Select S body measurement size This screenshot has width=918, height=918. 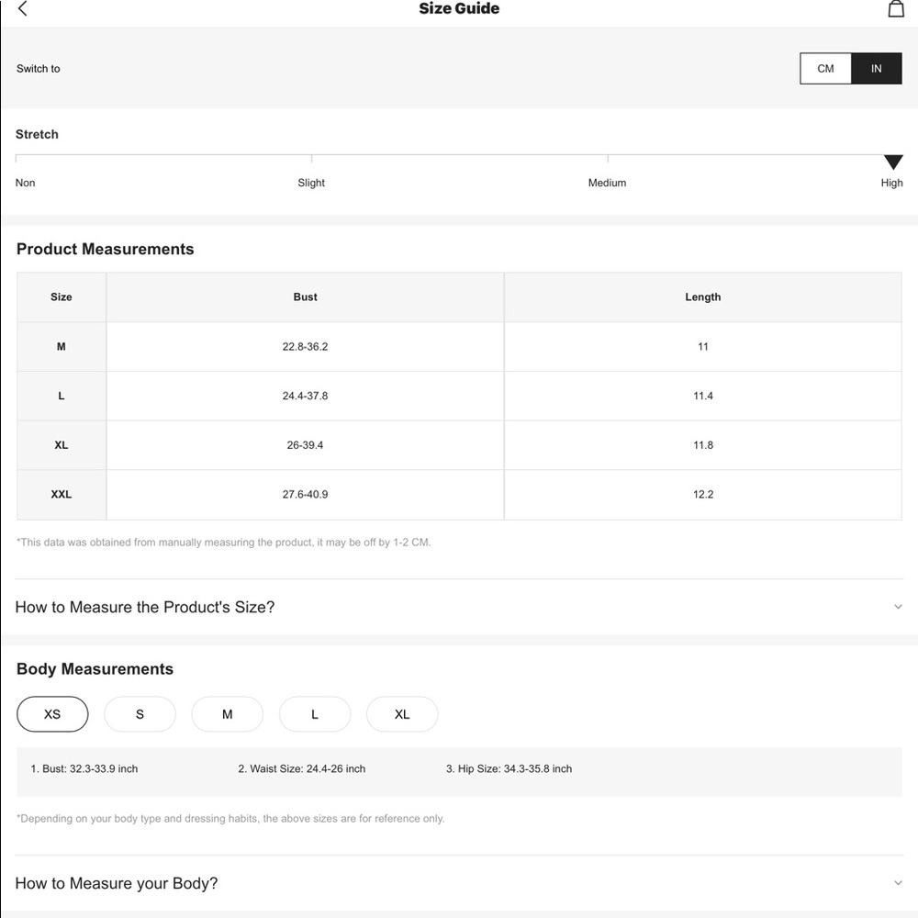[140, 714]
